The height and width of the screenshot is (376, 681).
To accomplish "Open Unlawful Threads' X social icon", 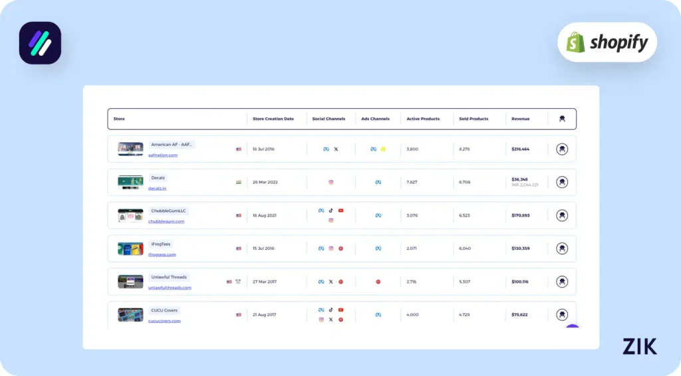I will (x=331, y=282).
